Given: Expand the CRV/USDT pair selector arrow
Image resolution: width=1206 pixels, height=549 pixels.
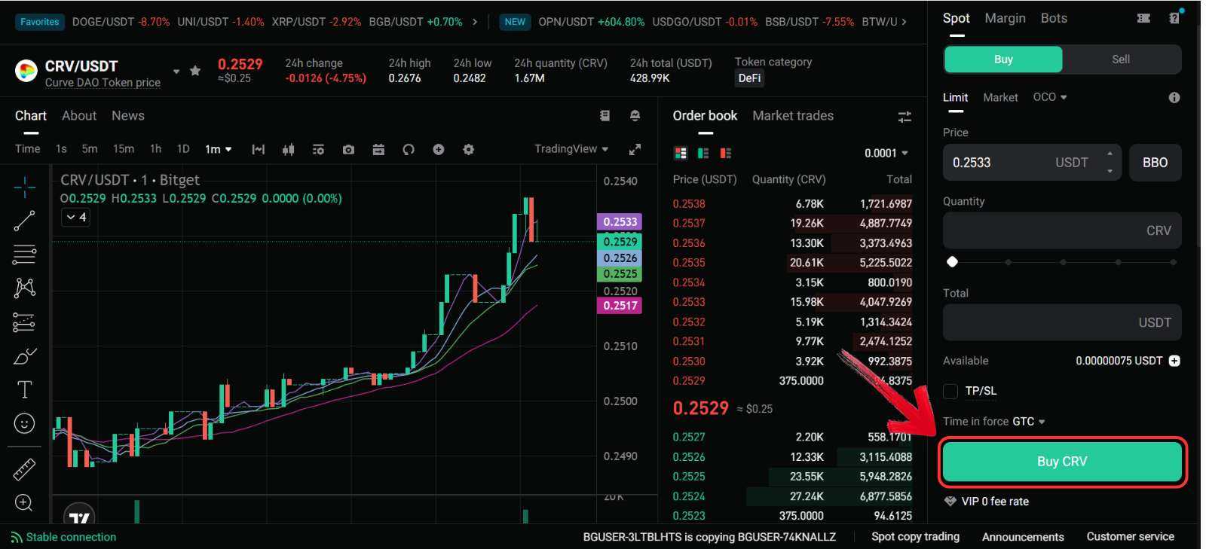Looking at the screenshot, I should 176,72.
